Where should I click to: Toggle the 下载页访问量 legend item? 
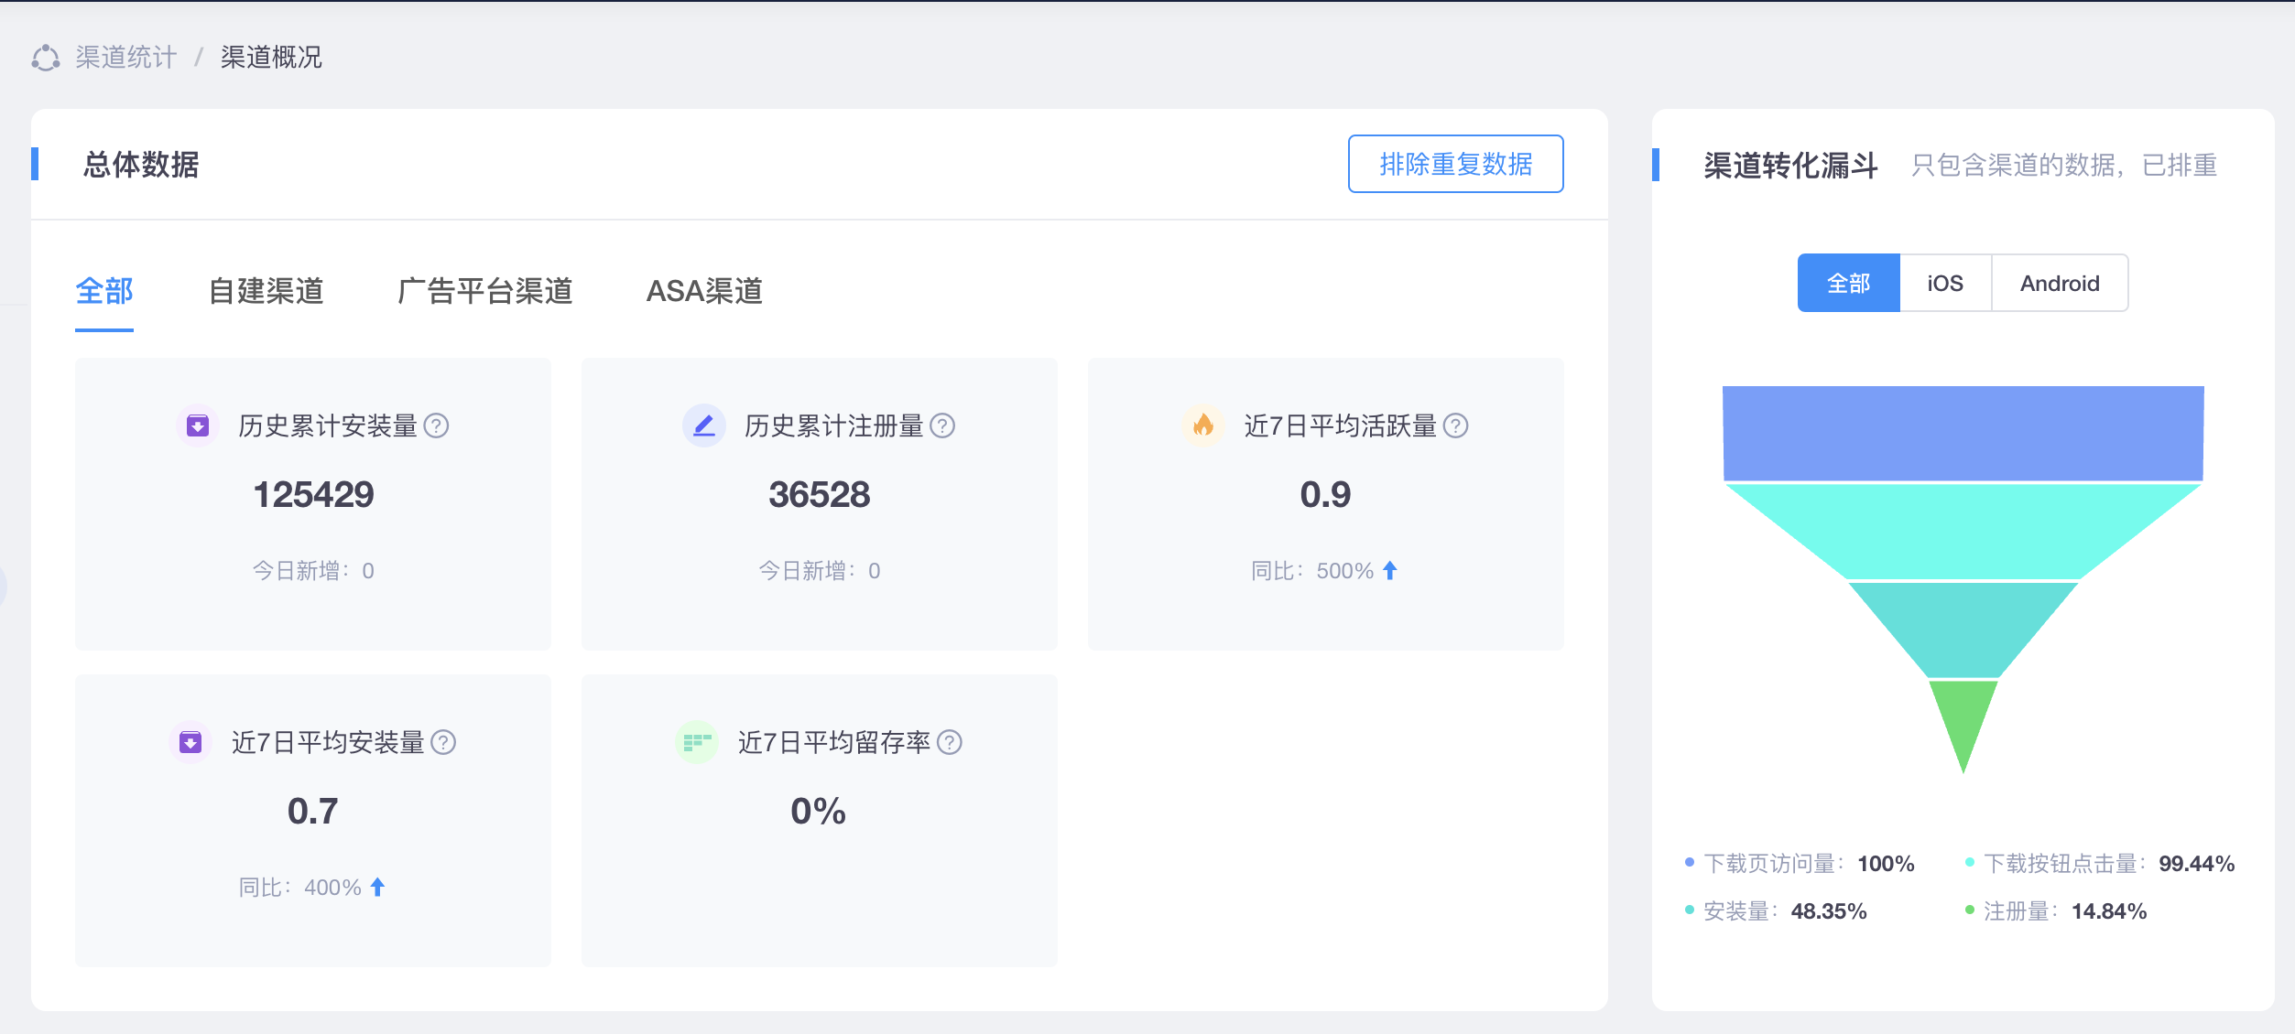(1800, 864)
